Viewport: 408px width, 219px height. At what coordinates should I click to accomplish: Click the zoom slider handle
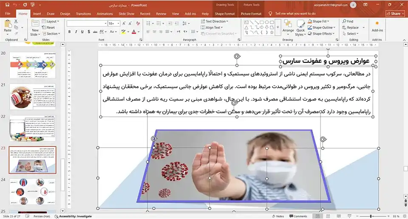(x=371, y=216)
